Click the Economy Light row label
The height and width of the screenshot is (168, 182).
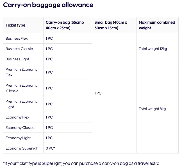pyautogui.click(x=18, y=138)
